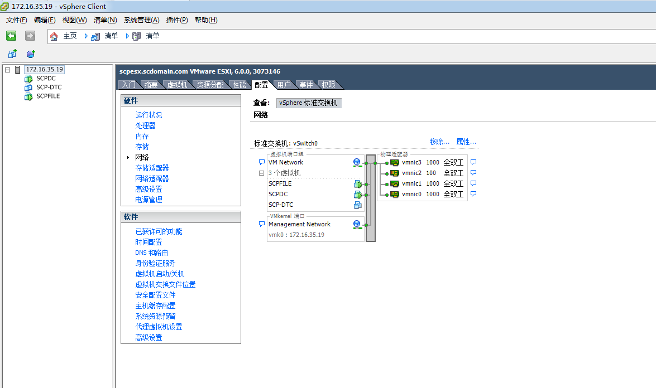Open the 系统管理(A) menu
Image resolution: width=656 pixels, height=388 pixels.
[x=142, y=20]
